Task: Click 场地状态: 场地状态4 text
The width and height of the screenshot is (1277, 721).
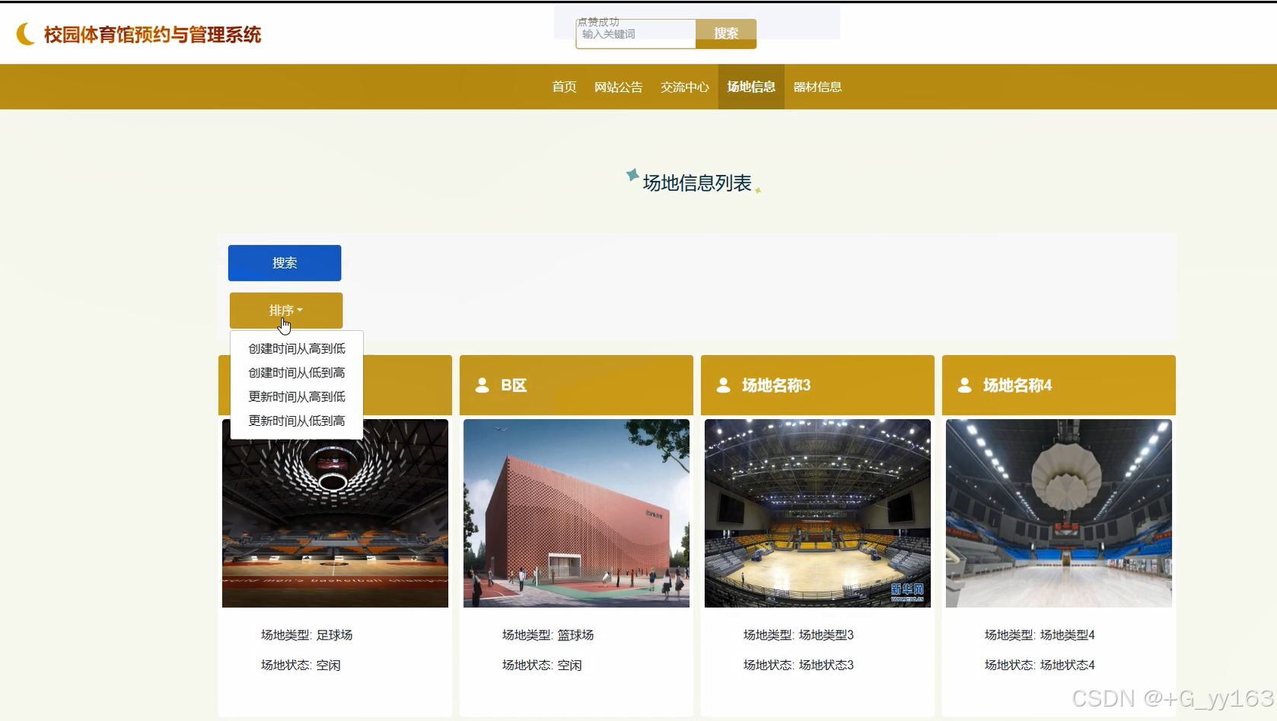Action: point(1040,665)
